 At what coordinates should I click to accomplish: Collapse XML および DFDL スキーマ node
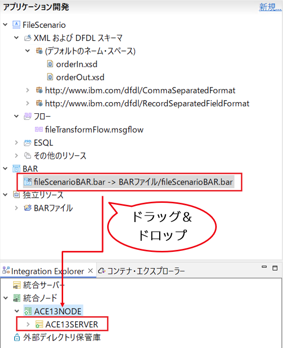[x=16, y=38]
